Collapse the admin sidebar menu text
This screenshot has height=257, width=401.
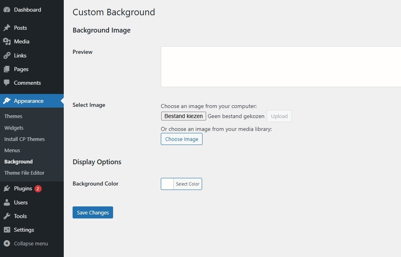pos(31,243)
